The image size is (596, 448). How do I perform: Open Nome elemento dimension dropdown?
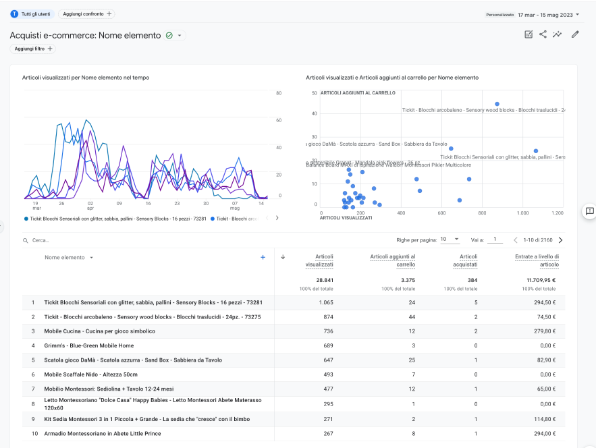tap(91, 258)
